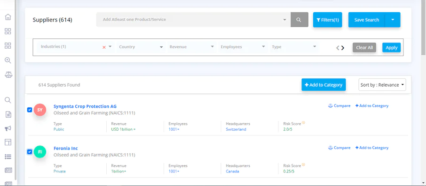
Task: Click the balance scale icon in sidebar
Action: (x=8, y=74)
